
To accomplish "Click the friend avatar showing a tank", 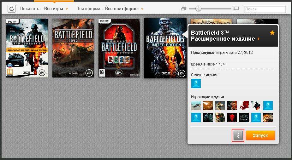I will point(268,117).
